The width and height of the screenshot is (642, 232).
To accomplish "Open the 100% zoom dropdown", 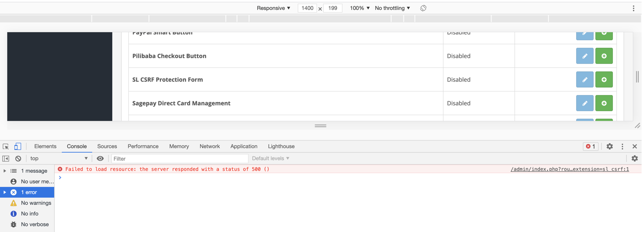I will 360,8.
